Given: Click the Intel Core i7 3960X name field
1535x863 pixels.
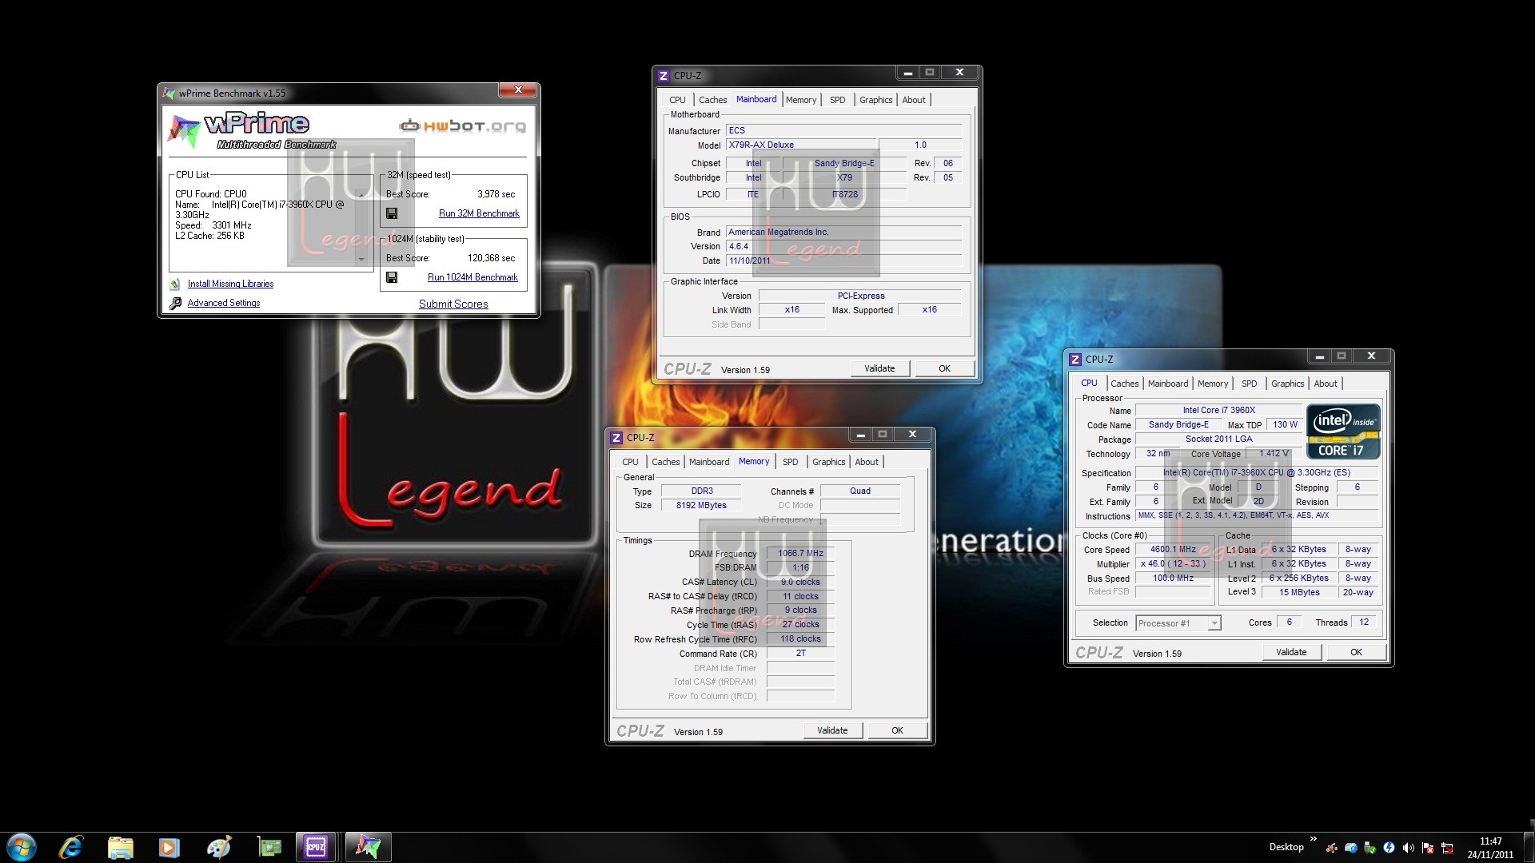Looking at the screenshot, I should pyautogui.click(x=1218, y=410).
